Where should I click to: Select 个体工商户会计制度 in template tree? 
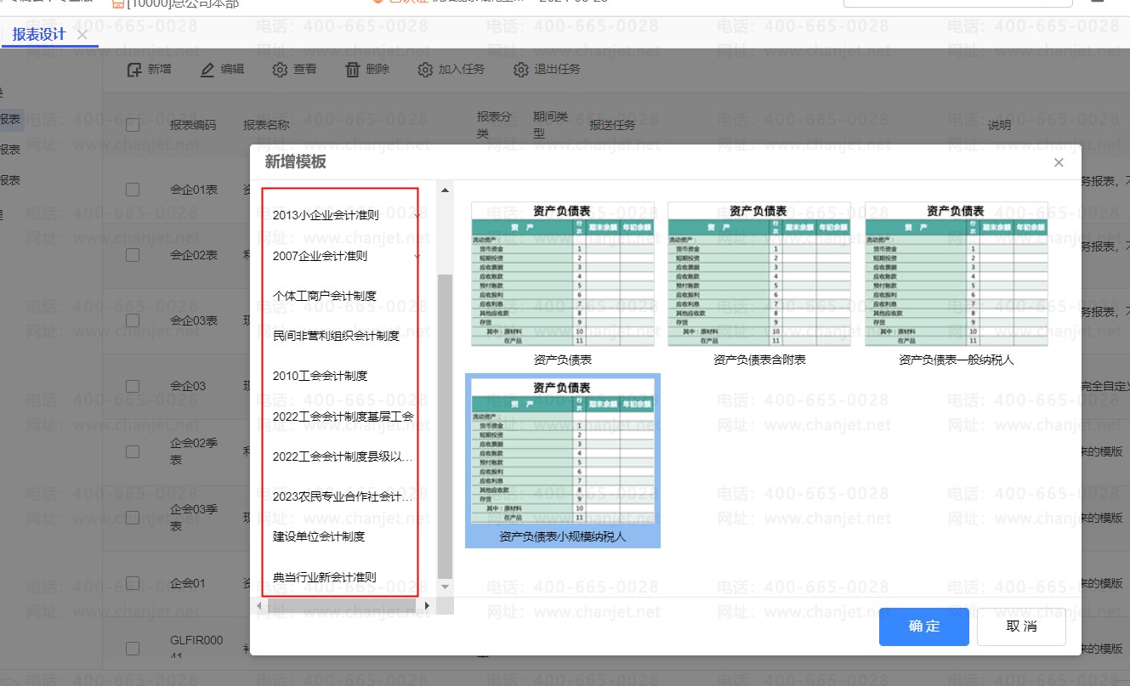[x=324, y=296]
